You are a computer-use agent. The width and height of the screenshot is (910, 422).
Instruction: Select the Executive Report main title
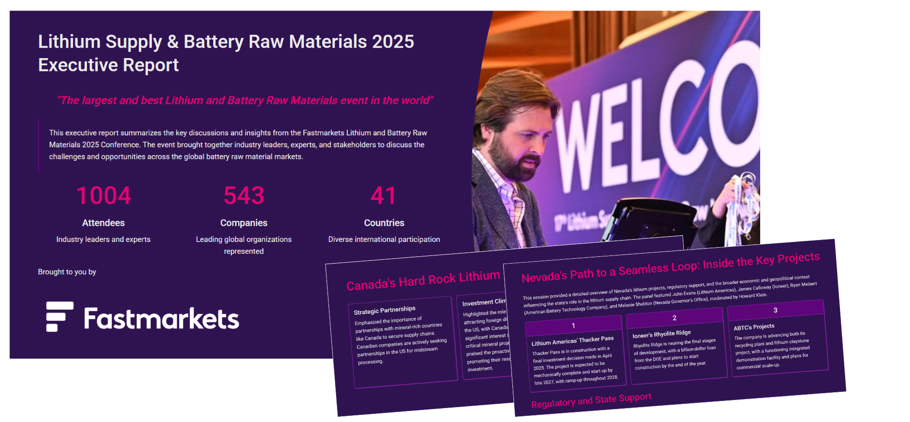[x=226, y=53]
